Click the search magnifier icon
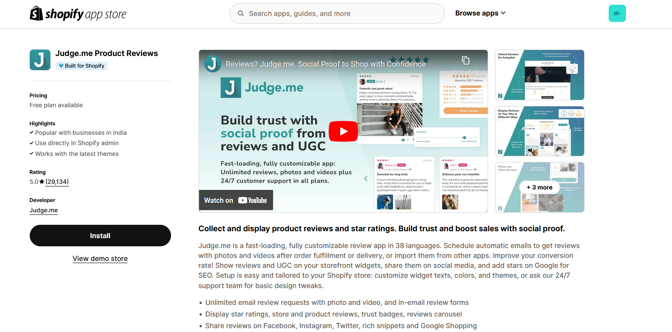 (x=241, y=13)
